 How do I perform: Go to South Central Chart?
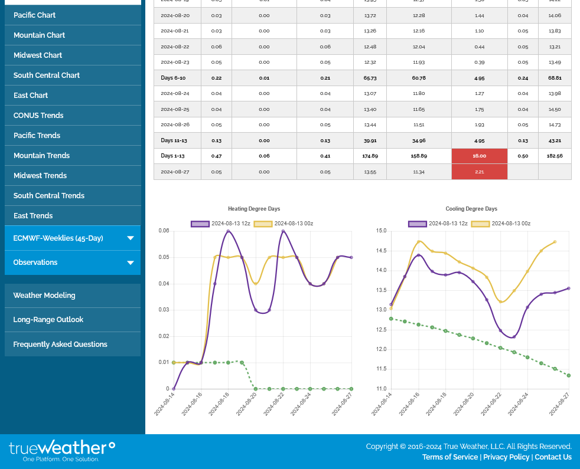coord(73,75)
